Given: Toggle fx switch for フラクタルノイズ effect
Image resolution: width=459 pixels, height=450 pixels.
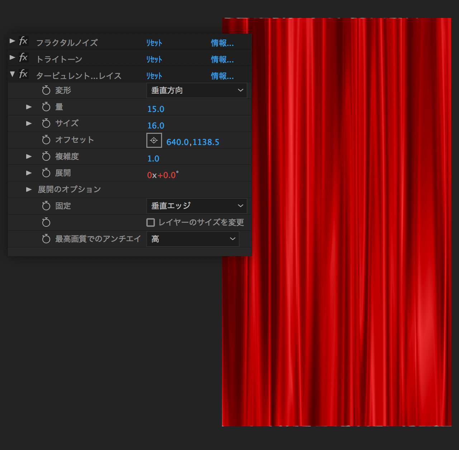Looking at the screenshot, I should coord(23,41).
